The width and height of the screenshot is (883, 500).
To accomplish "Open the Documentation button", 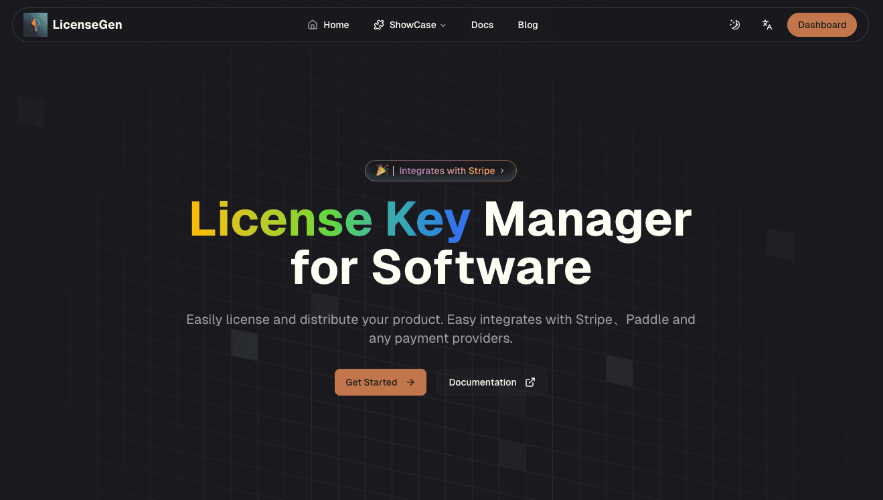I will tap(492, 382).
